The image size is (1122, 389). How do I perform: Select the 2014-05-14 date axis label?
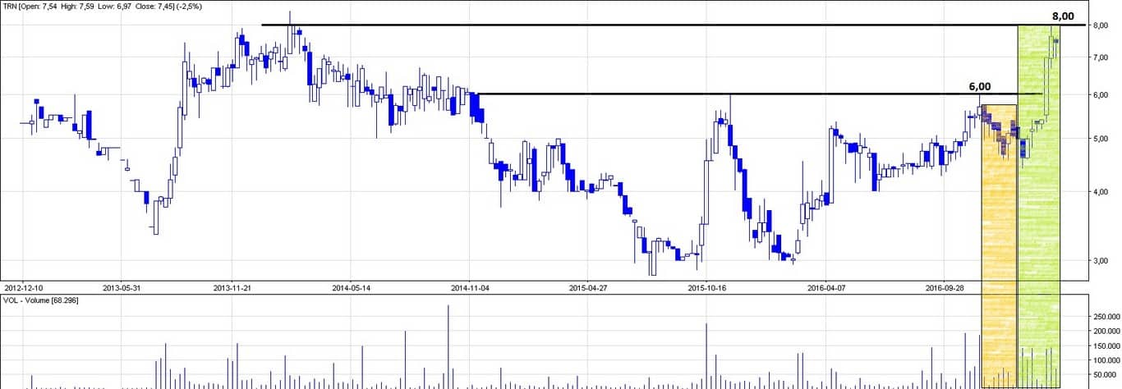click(352, 288)
